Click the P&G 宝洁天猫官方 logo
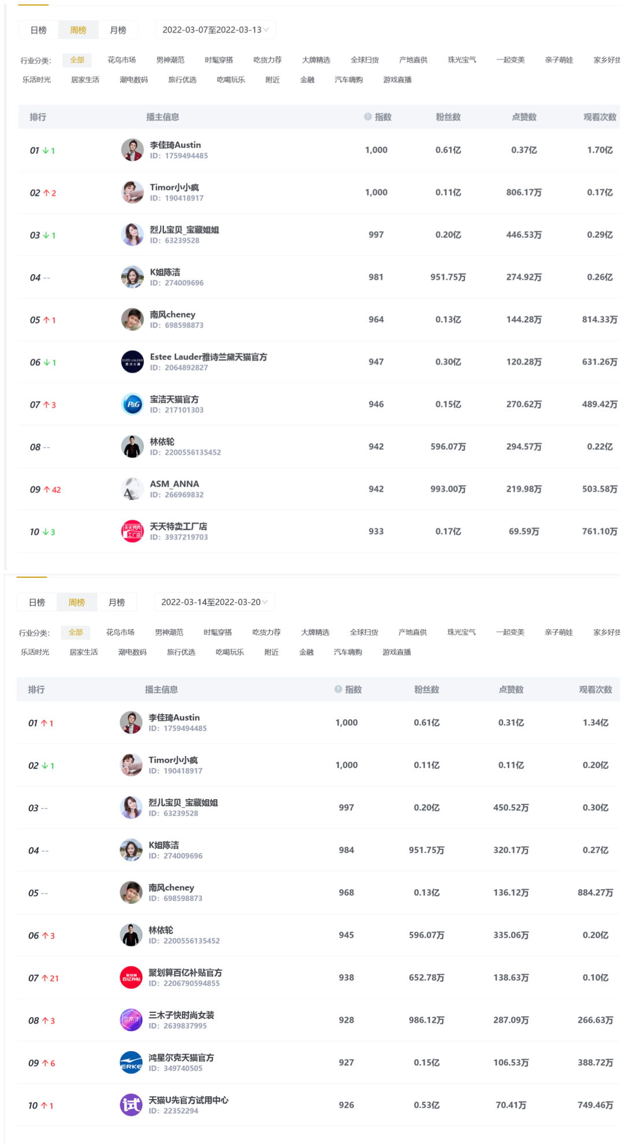This screenshot has height=1147, width=624. point(132,404)
